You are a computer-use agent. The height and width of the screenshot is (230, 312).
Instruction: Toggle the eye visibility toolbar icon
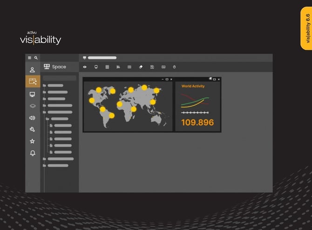(85, 67)
